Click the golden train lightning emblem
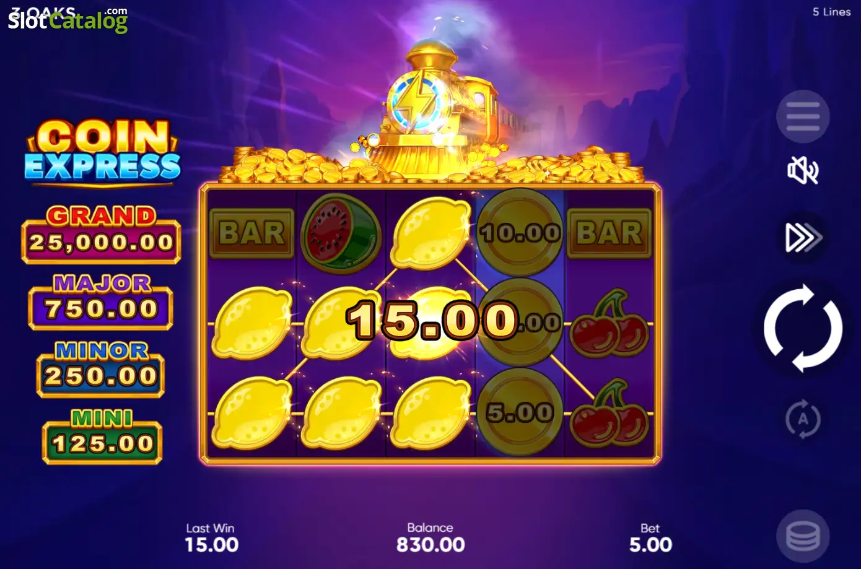The height and width of the screenshot is (569, 861). 417,101
